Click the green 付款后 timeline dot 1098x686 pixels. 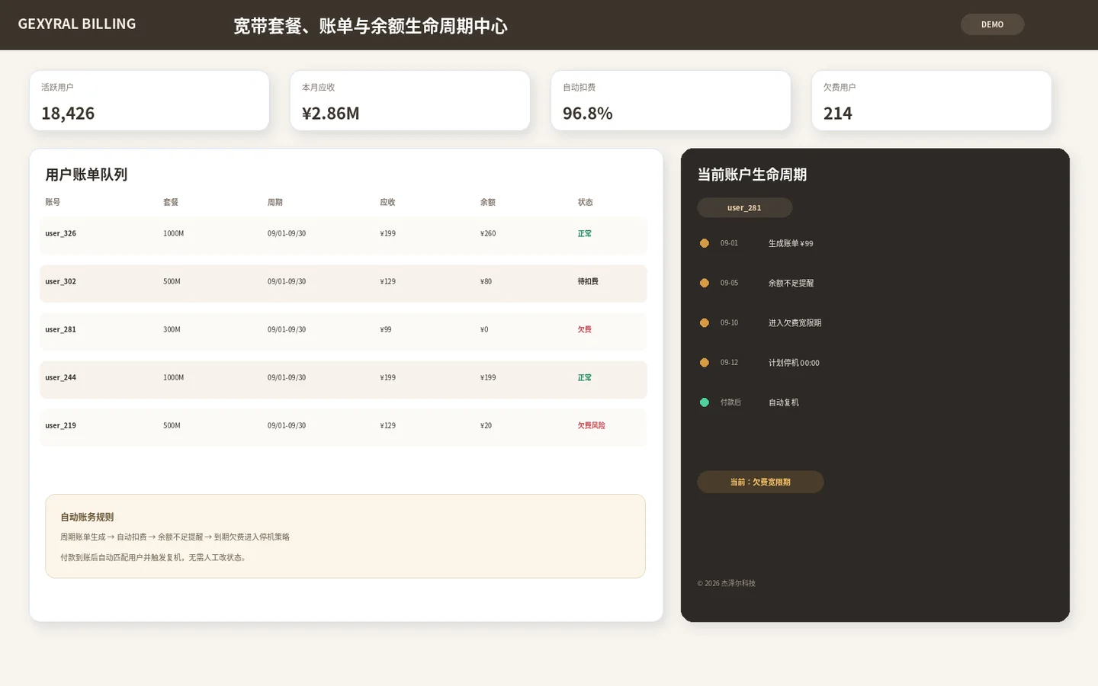click(705, 402)
